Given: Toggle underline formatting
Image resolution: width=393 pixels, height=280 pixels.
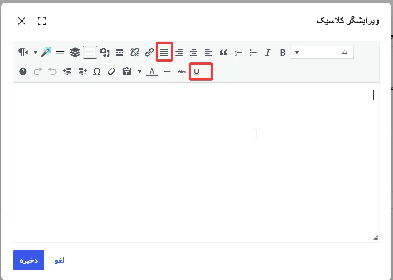Looking at the screenshot, I should [x=196, y=72].
